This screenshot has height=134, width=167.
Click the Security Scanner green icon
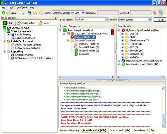click(x=8, y=31)
